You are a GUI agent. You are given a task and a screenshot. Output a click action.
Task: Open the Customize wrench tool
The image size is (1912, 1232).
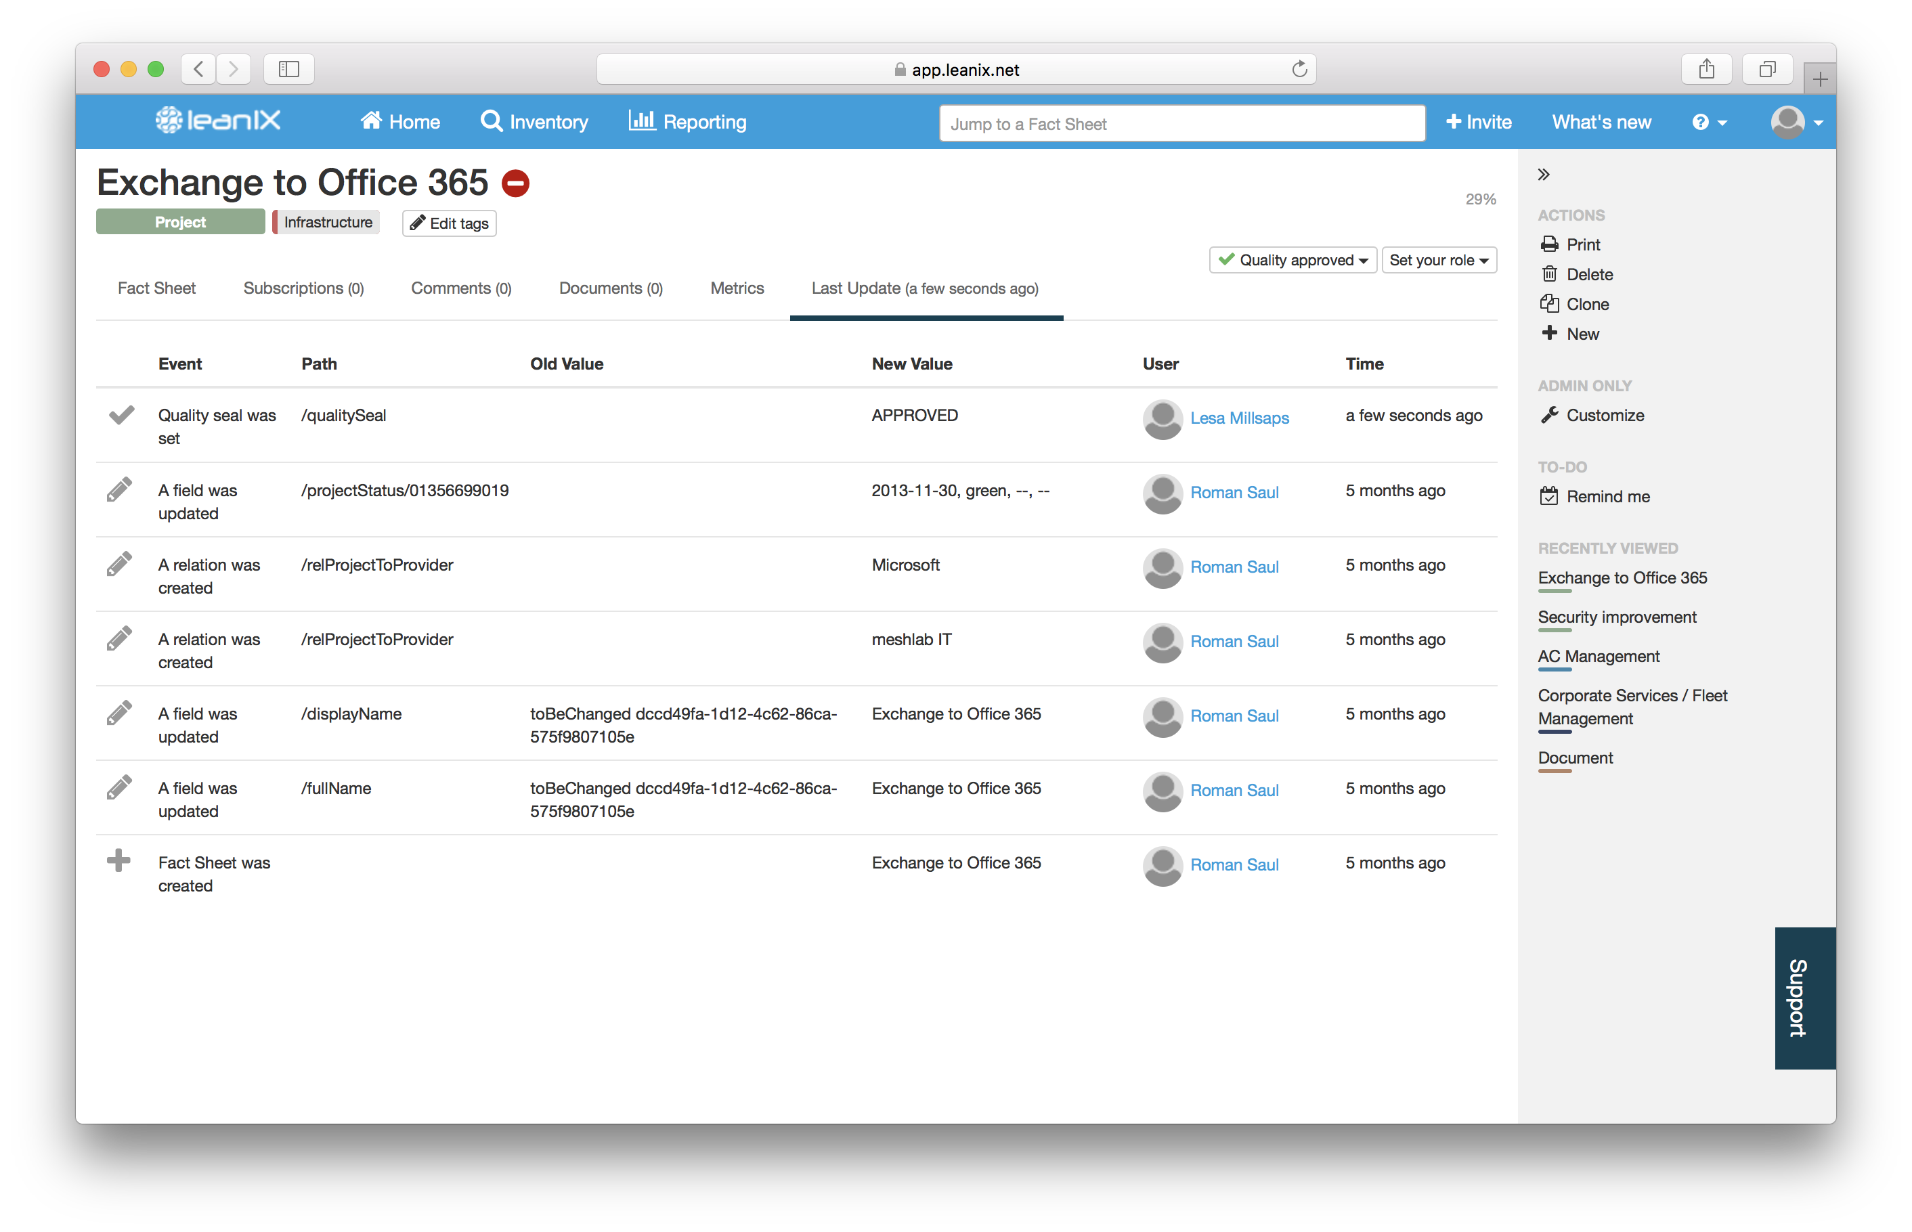1550,414
